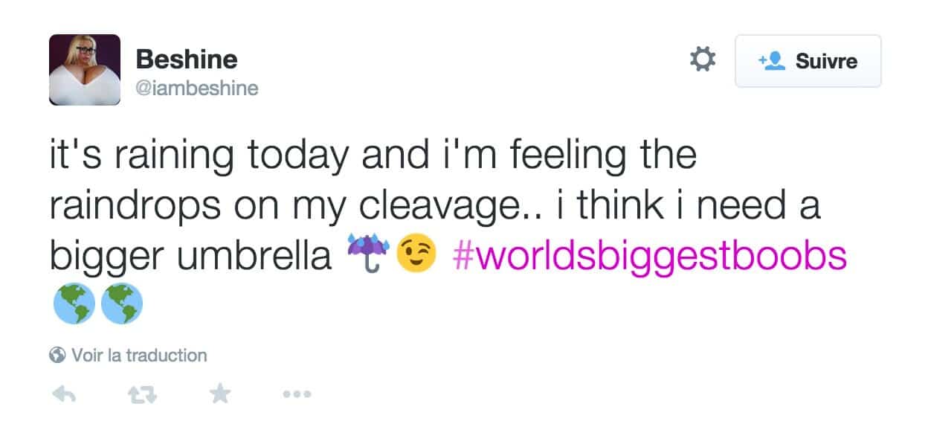Reply to the tweet using arrow icon

point(65,394)
